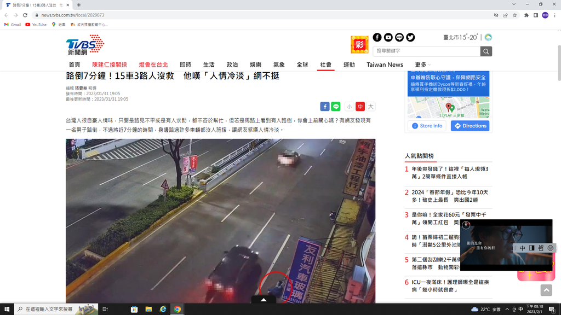Share article via green LINE button
561x315 pixels.
(336, 107)
